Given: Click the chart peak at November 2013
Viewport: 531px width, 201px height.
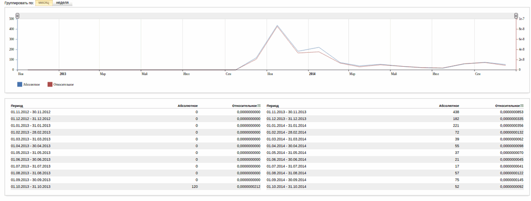Looking at the screenshot, I should tap(277, 25).
